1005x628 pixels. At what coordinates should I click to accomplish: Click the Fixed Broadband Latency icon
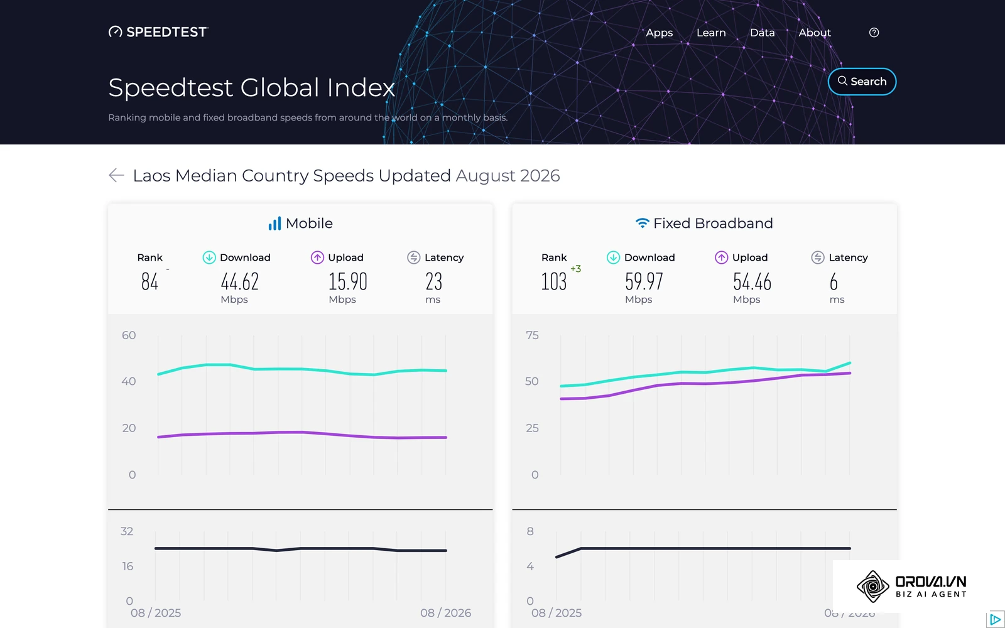point(817,257)
